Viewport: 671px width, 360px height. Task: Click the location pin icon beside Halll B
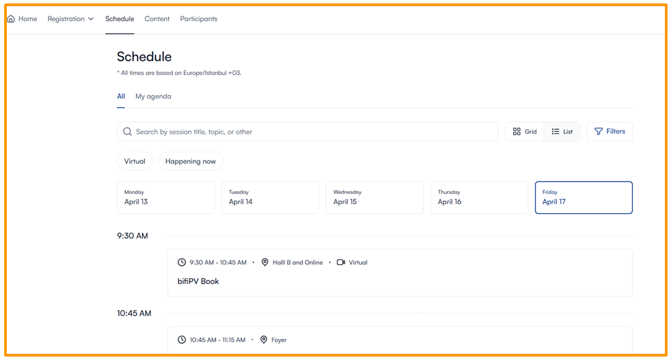click(x=265, y=262)
